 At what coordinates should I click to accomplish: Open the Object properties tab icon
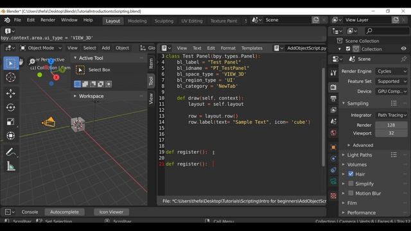coord(333,147)
